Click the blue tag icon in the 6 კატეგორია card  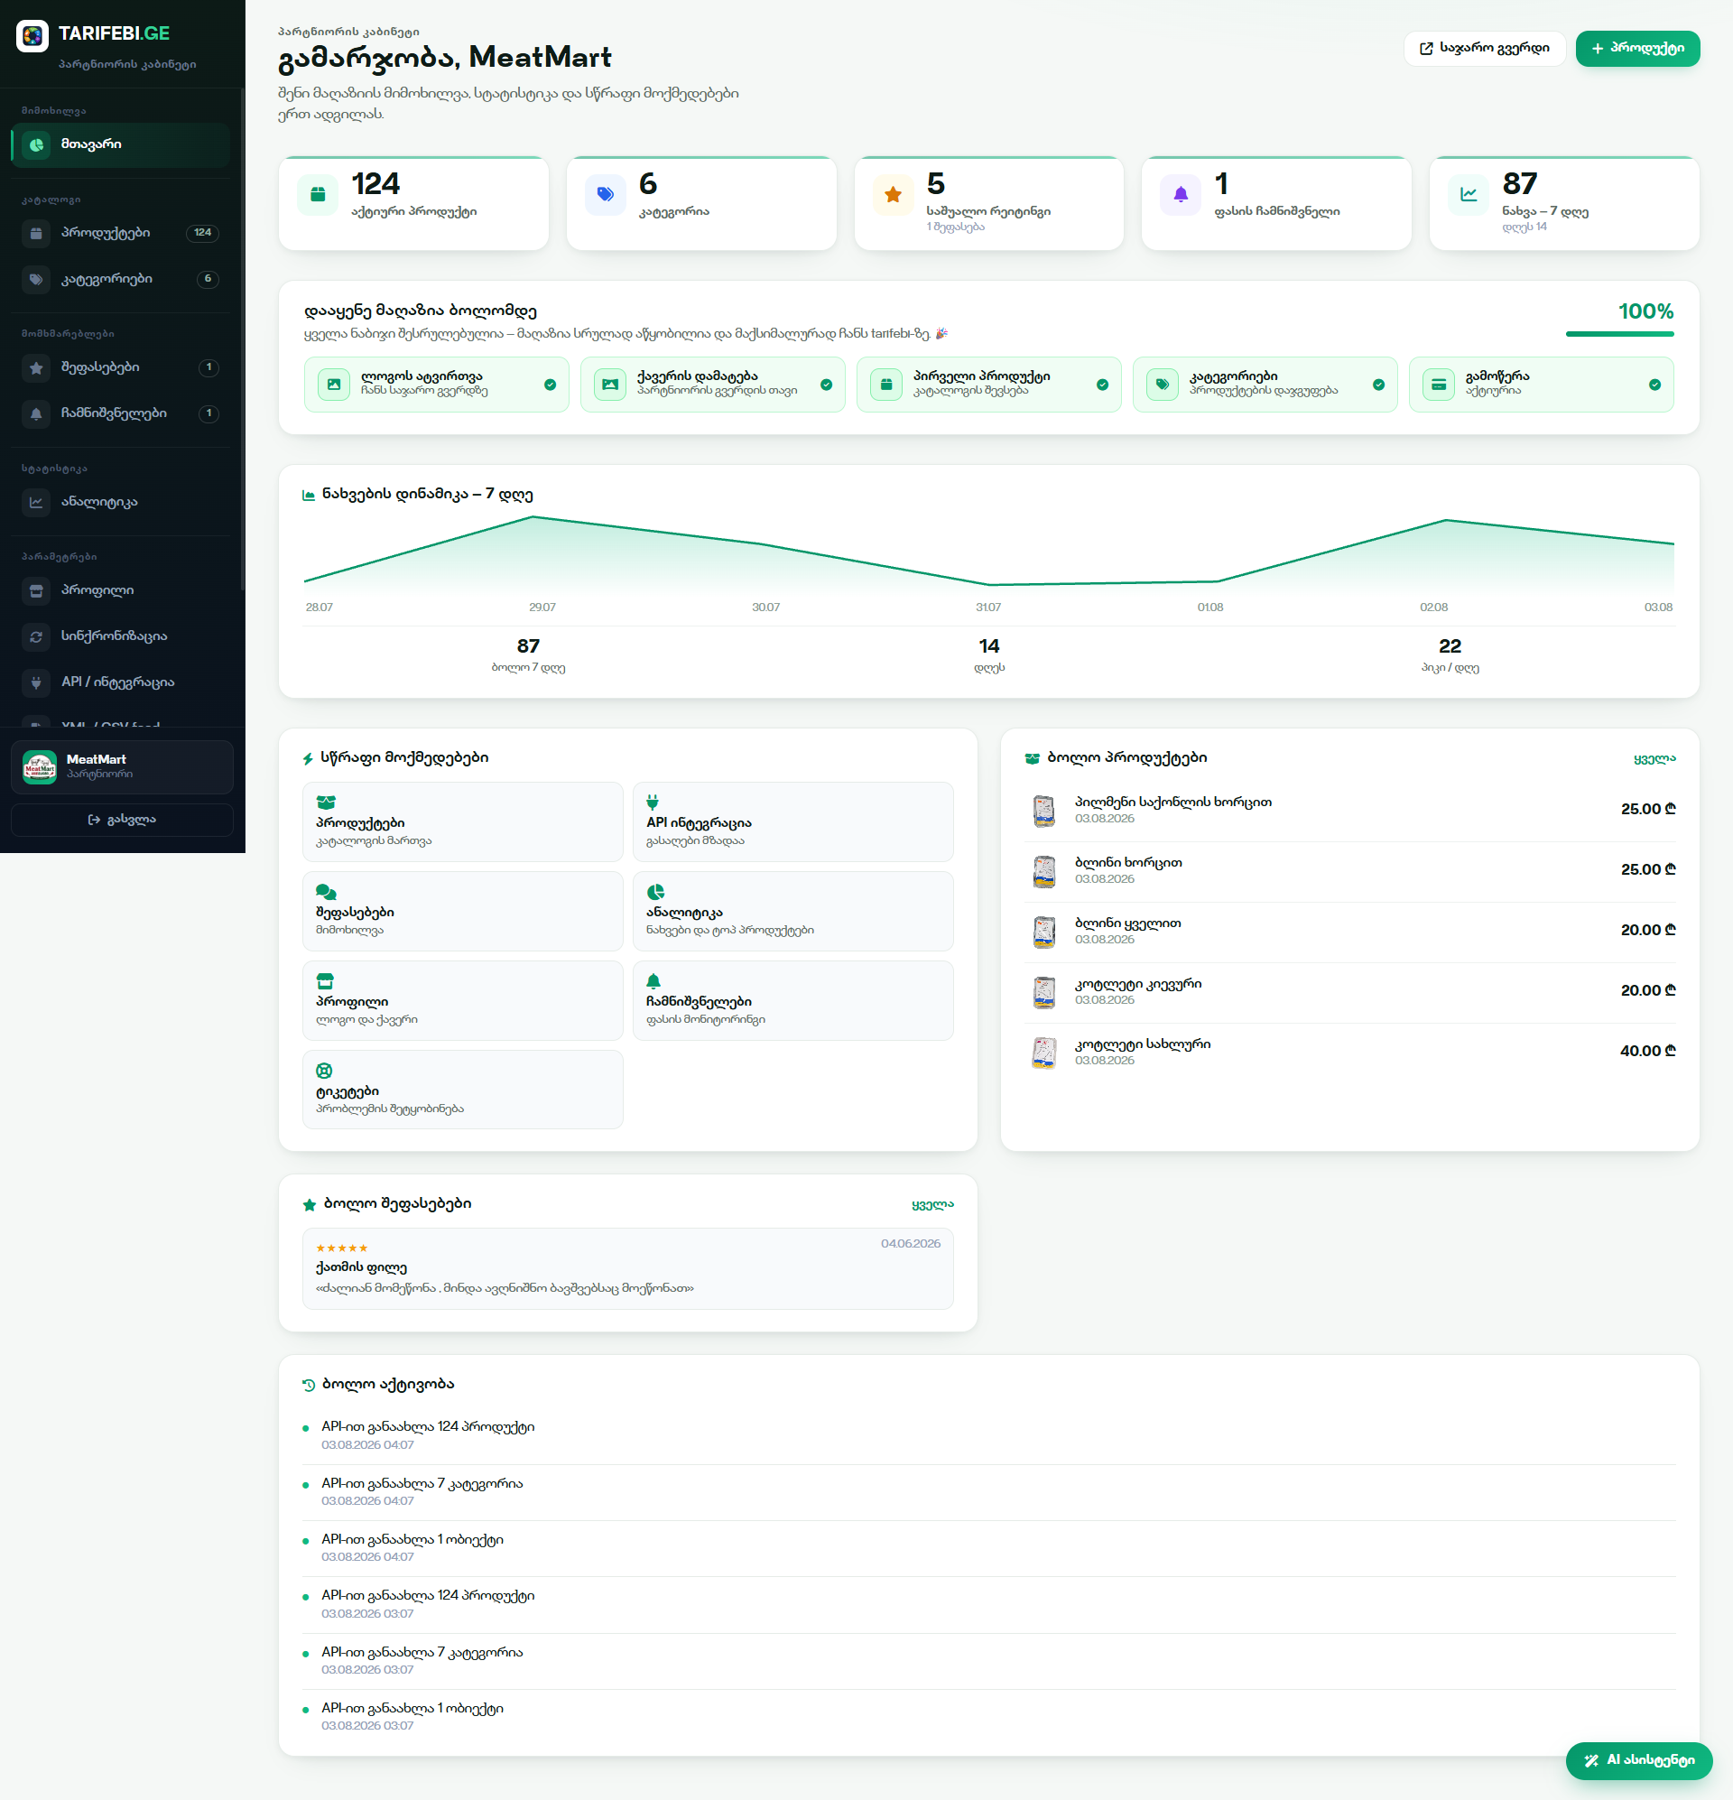click(x=606, y=195)
